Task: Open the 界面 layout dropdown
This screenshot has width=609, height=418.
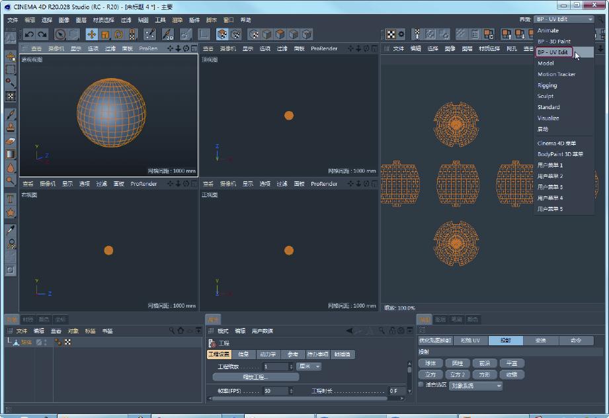Action: (x=564, y=19)
